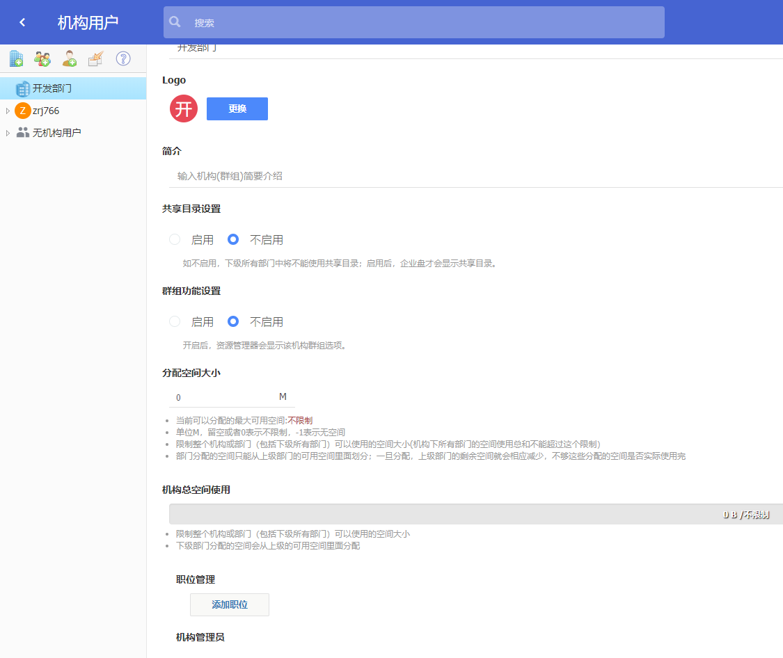Select 不启用 under 共享目录设置

tap(234, 239)
